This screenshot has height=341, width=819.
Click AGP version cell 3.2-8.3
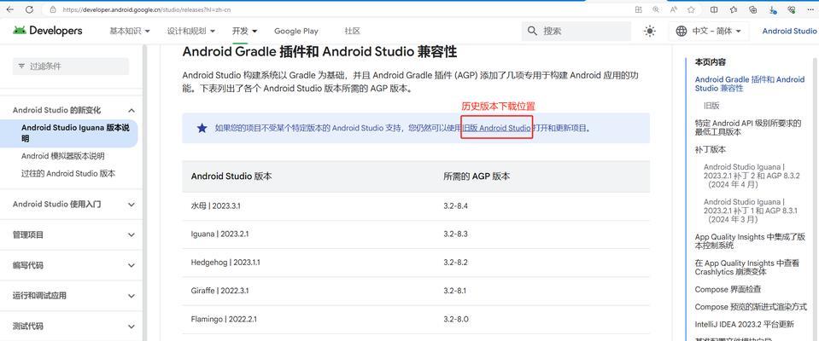455,234
